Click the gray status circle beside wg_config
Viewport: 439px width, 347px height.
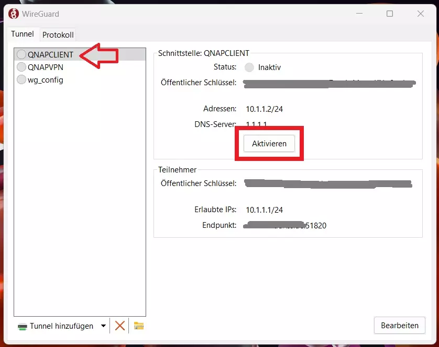(21, 79)
